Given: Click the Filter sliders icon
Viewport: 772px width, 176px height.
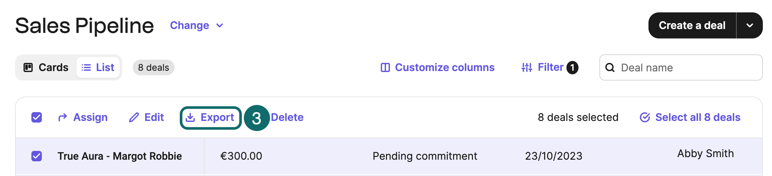Looking at the screenshot, I should (527, 67).
